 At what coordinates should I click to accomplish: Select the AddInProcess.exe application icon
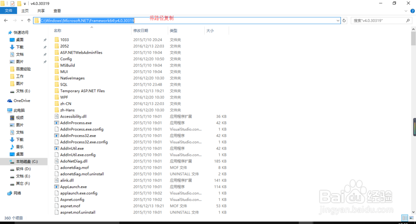(57, 123)
